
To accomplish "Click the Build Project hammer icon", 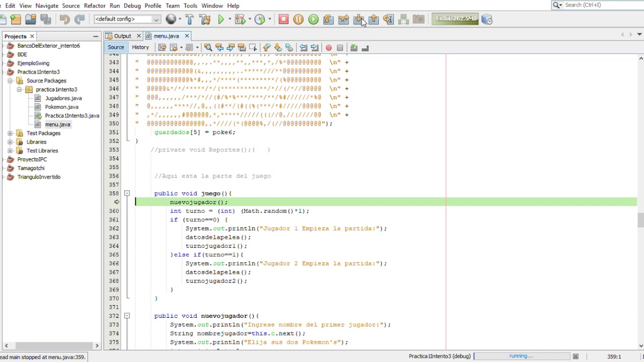I will [190, 20].
